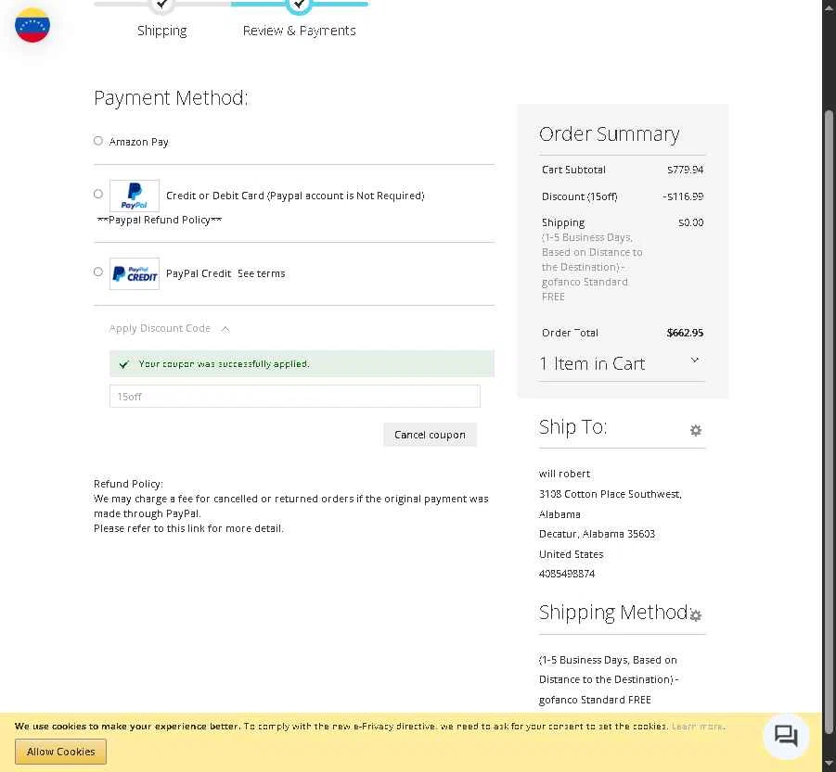
Task: Expand the 1 Item in Cart chevron
Action: pyautogui.click(x=694, y=361)
